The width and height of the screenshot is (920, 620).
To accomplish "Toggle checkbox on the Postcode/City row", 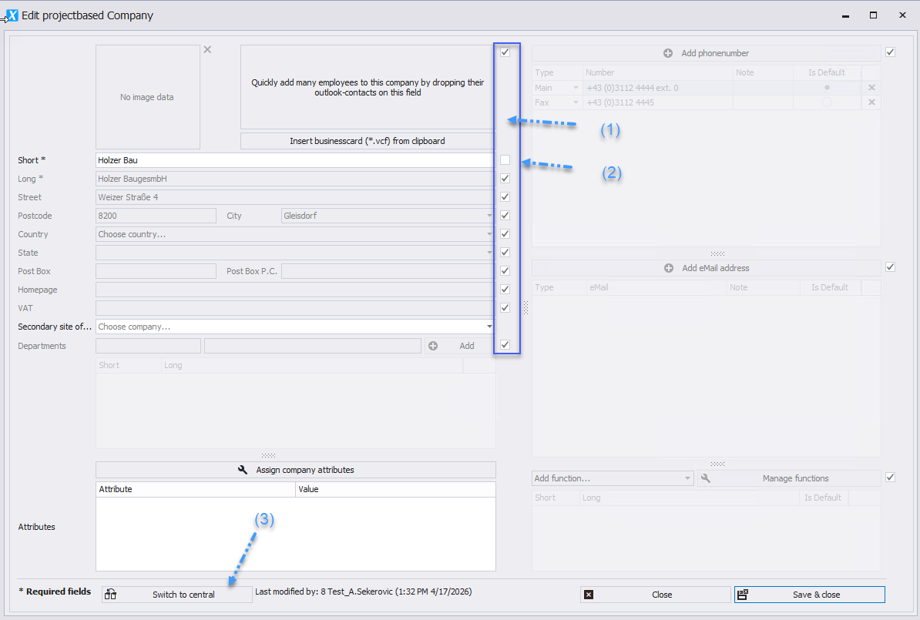I will point(505,216).
